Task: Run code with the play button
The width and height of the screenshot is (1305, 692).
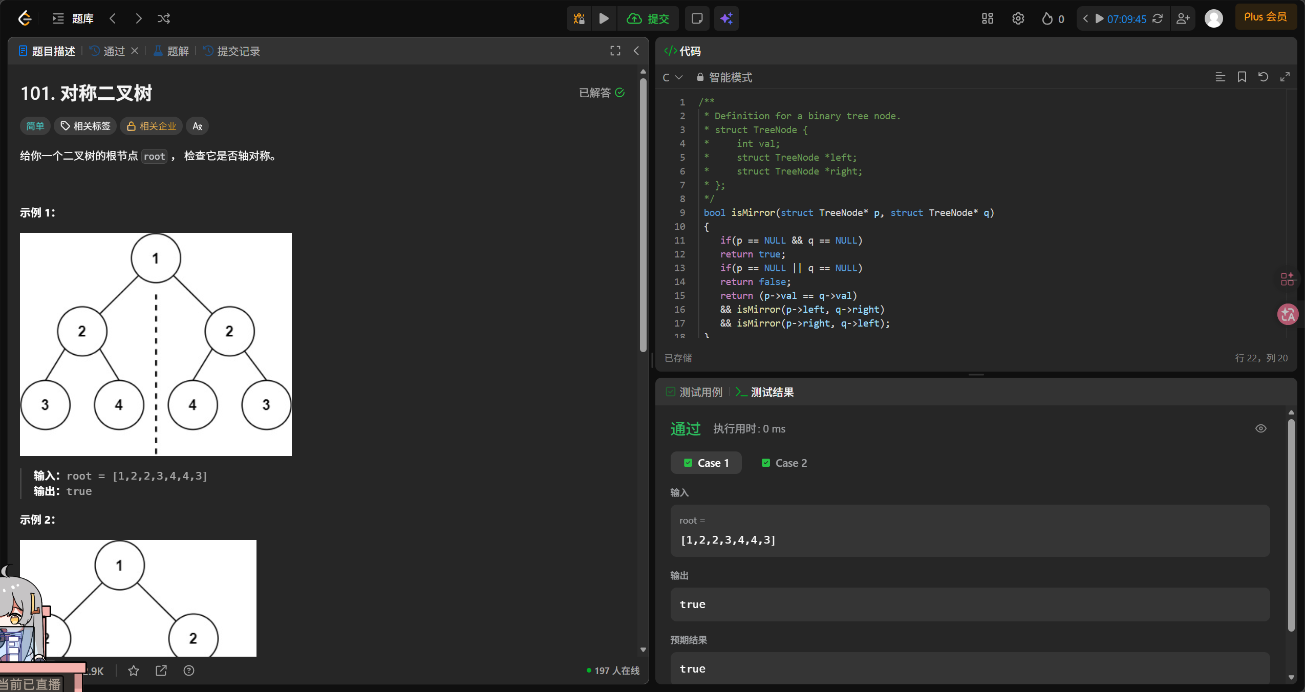Action: point(604,19)
